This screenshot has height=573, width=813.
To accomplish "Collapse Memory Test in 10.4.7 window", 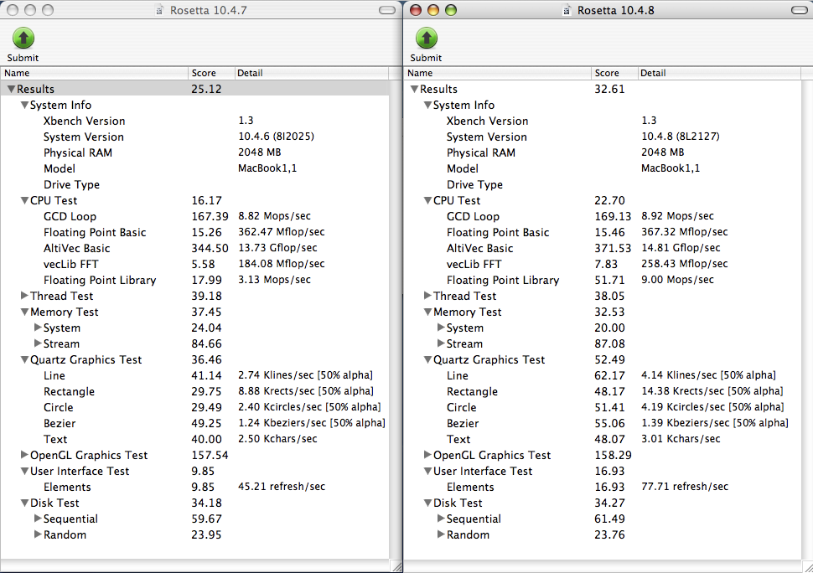I will 24,312.
